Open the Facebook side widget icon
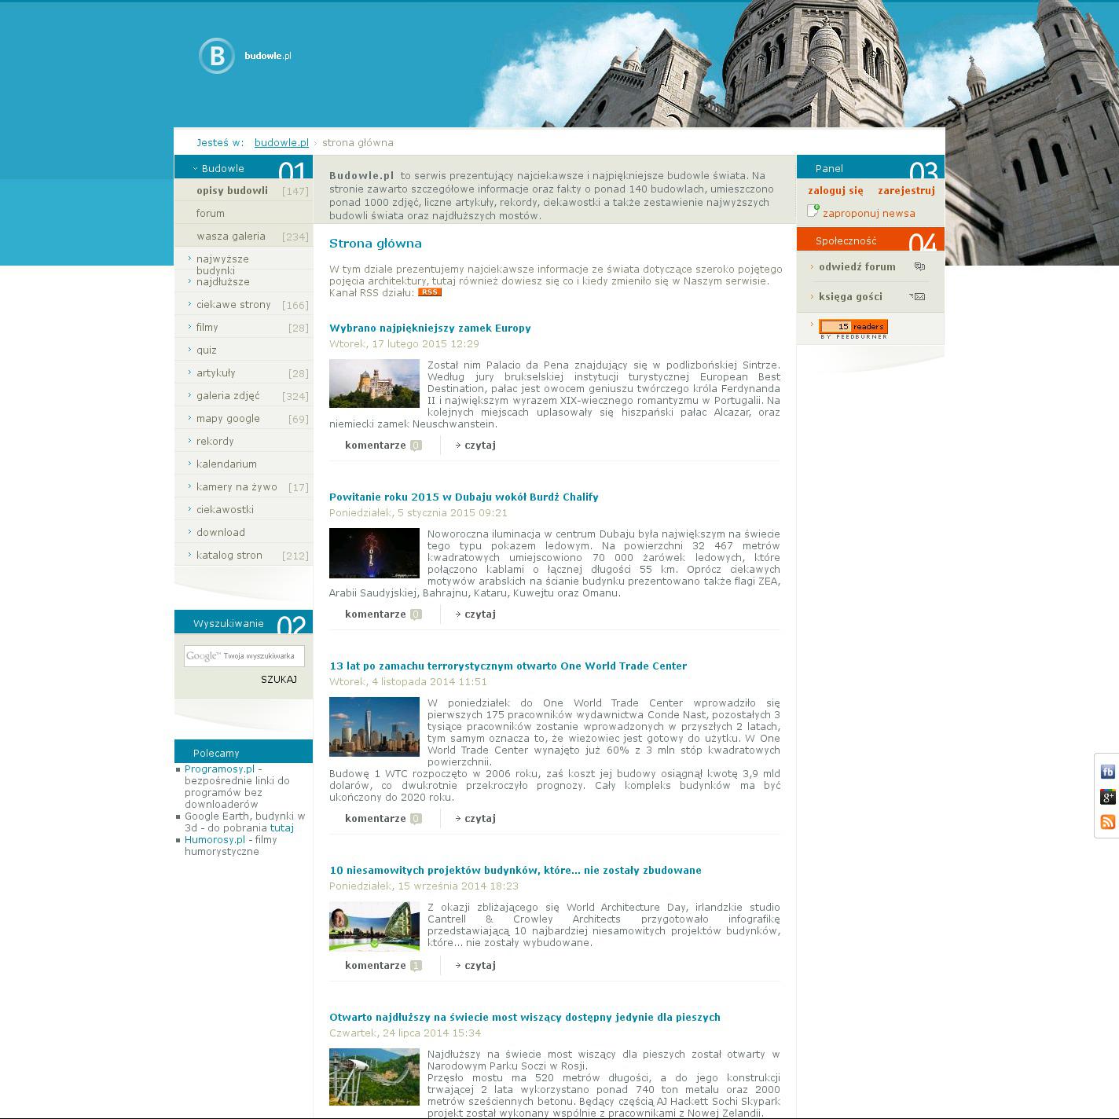This screenshot has height=1119, width=1119. [x=1107, y=772]
